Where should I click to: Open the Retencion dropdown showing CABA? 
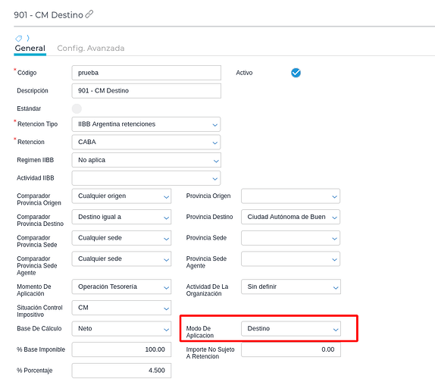click(x=146, y=142)
